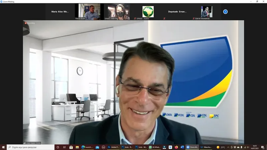The image size is (267, 150).
Task: Open Dropbox from the taskbar
Action: pyautogui.click(x=170, y=147)
